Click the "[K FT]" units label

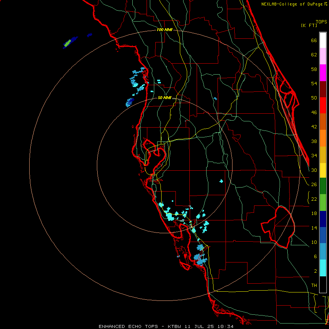[309, 25]
